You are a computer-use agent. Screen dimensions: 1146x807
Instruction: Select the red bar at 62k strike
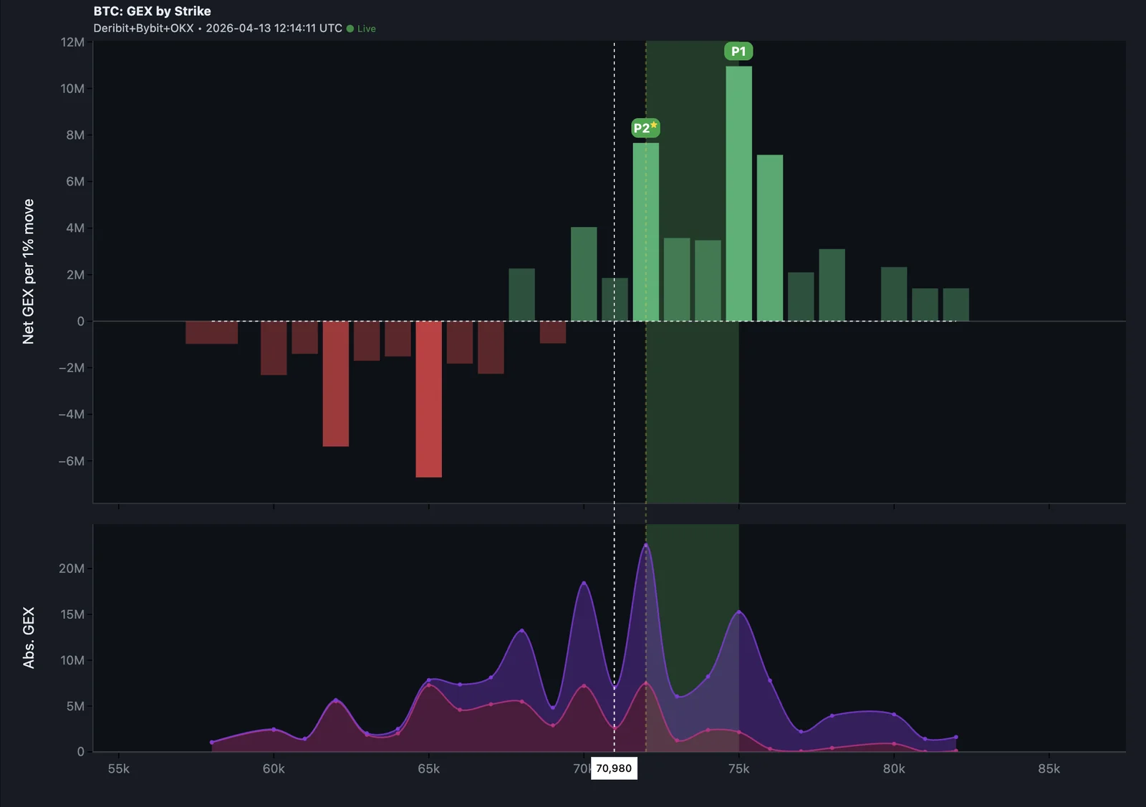click(336, 383)
